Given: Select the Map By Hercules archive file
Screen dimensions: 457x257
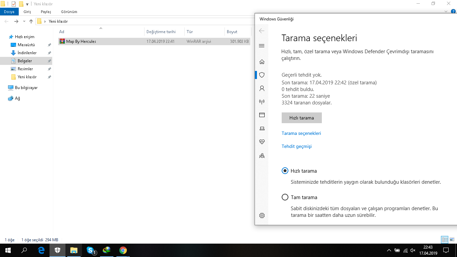Looking at the screenshot, I should coord(154,41).
